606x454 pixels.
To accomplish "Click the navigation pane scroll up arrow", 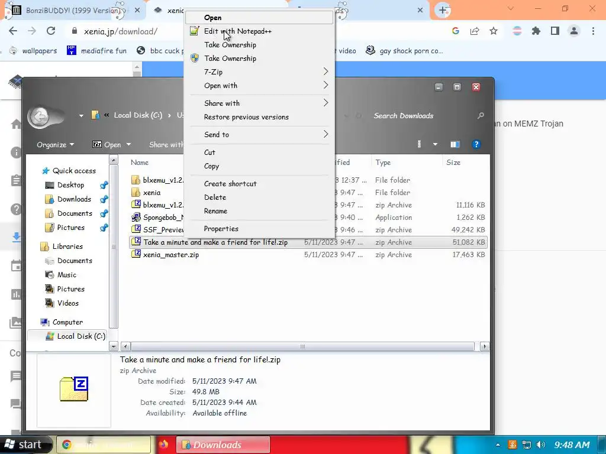I will (x=114, y=160).
